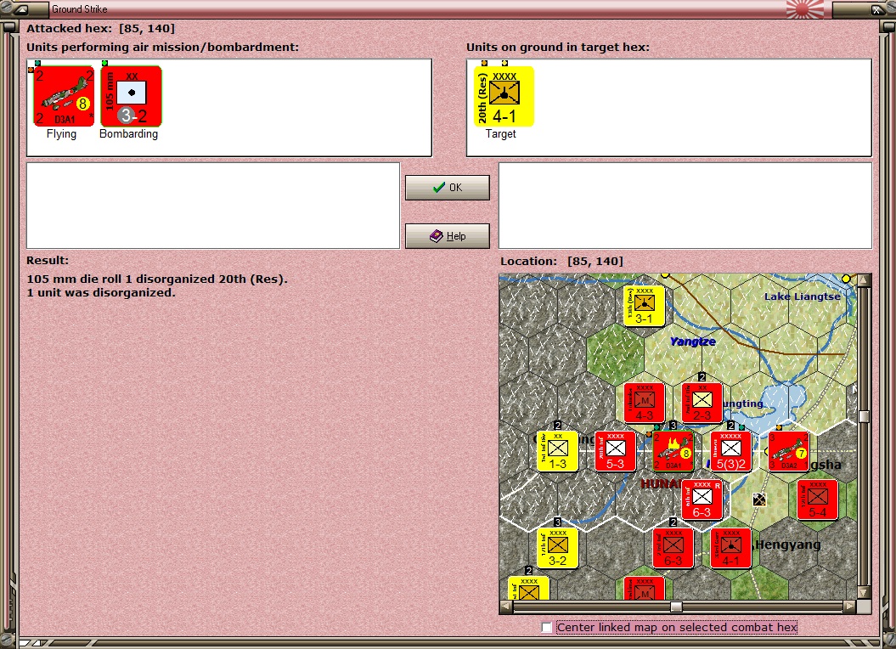Click the 'Yangtze' river label on map
This screenshot has height=649, width=896.
pyautogui.click(x=692, y=341)
